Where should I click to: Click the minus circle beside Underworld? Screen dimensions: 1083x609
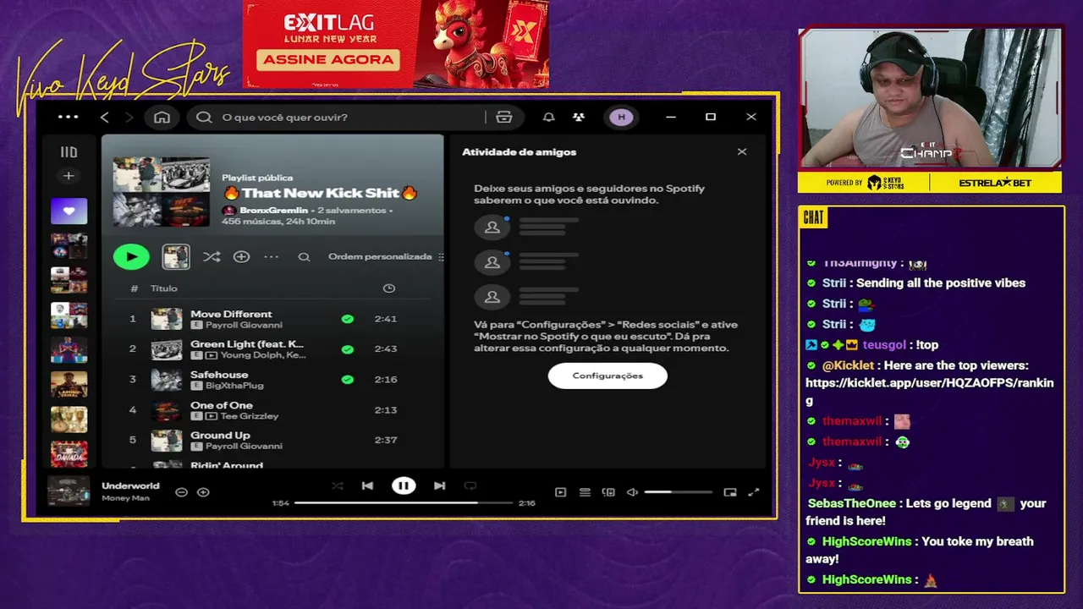[181, 492]
